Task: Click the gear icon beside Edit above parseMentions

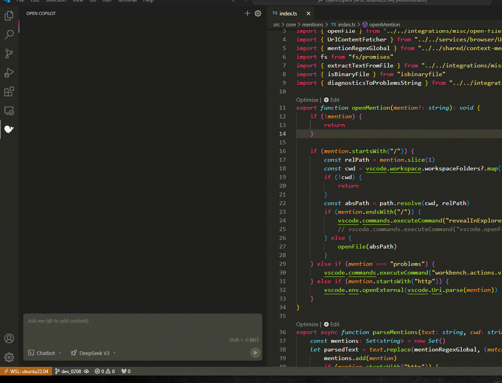Action: [x=326, y=324]
